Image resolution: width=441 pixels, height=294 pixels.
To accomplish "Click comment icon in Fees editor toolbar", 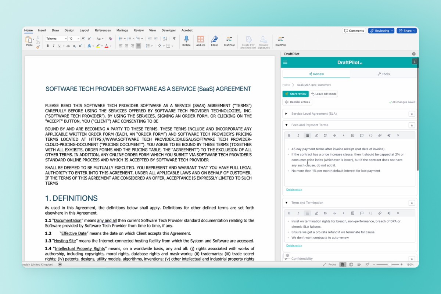I will (x=362, y=136).
